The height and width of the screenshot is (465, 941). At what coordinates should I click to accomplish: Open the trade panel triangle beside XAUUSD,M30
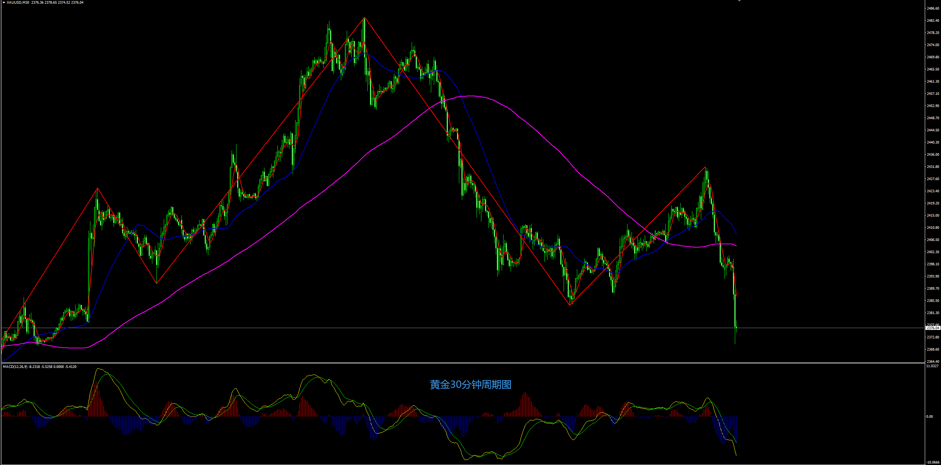[x=4, y=3]
